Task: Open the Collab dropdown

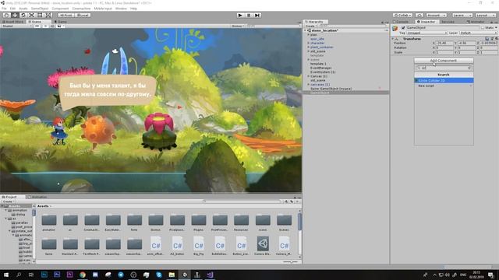Action: coord(402,15)
